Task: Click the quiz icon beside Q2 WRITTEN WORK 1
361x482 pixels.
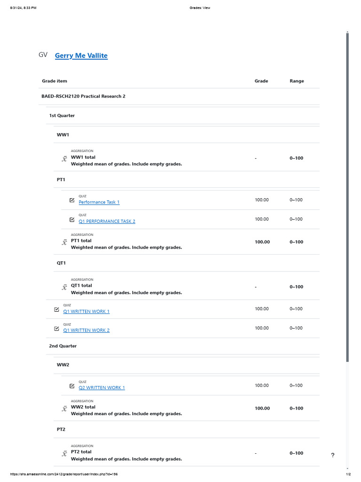Action: coord(72,386)
